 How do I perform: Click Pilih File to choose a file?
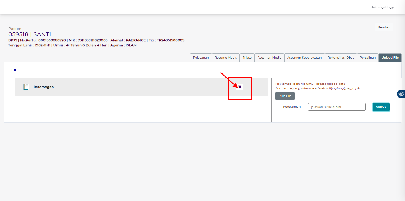pos(285,96)
